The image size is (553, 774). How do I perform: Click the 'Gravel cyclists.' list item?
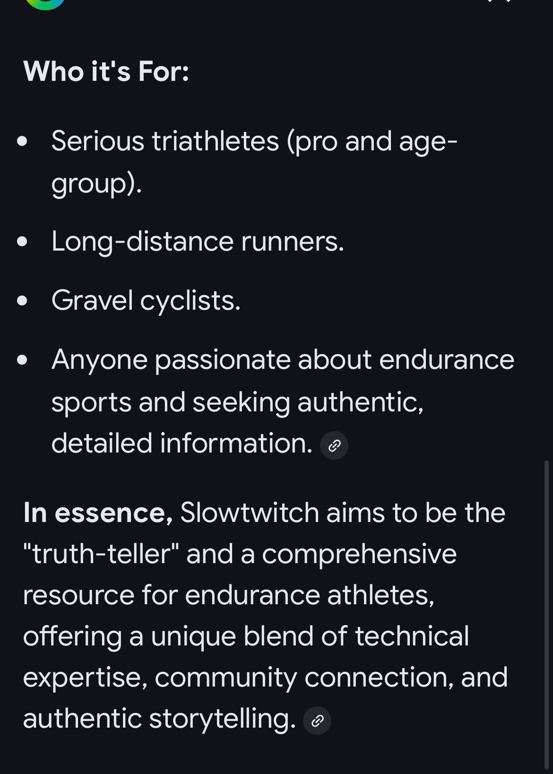[x=146, y=301]
